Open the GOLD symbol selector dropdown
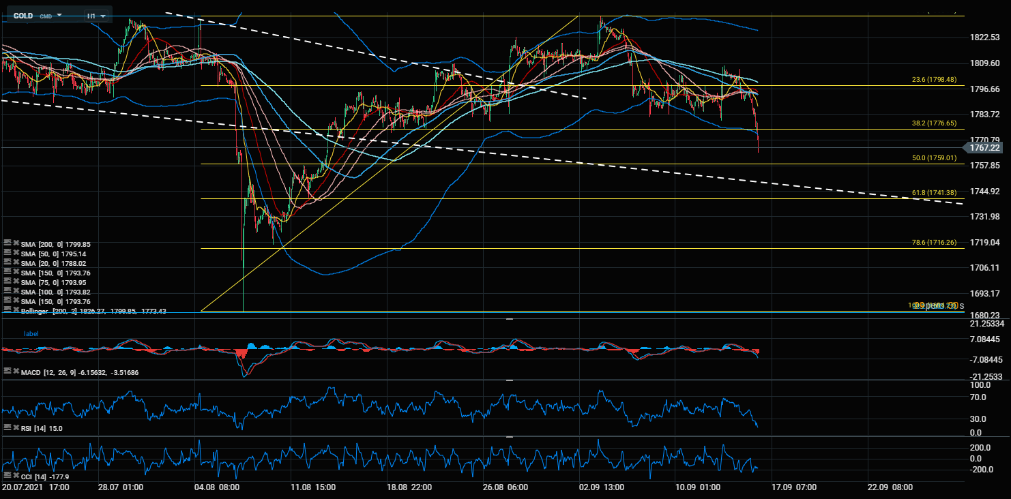This screenshot has width=1011, height=499. 38,15
